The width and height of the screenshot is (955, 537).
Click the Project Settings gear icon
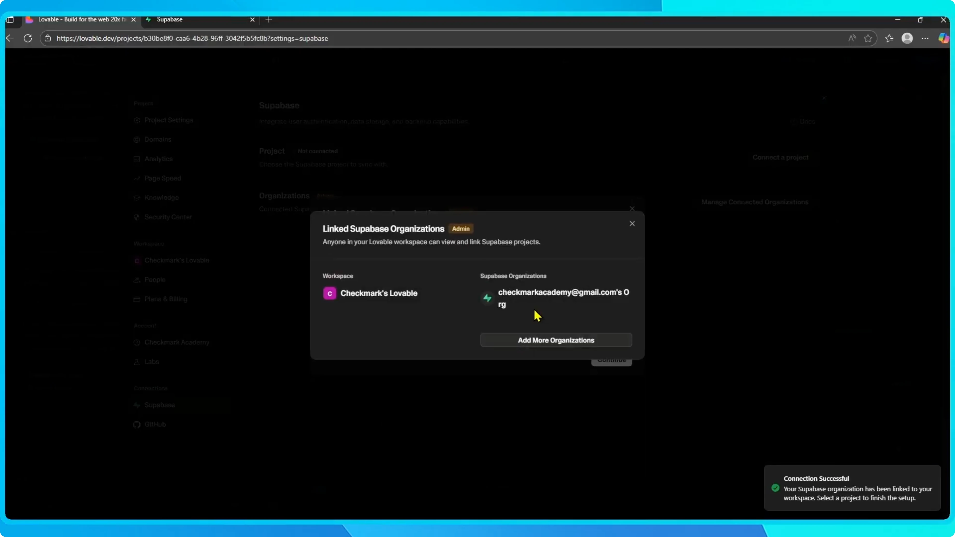pos(137,120)
